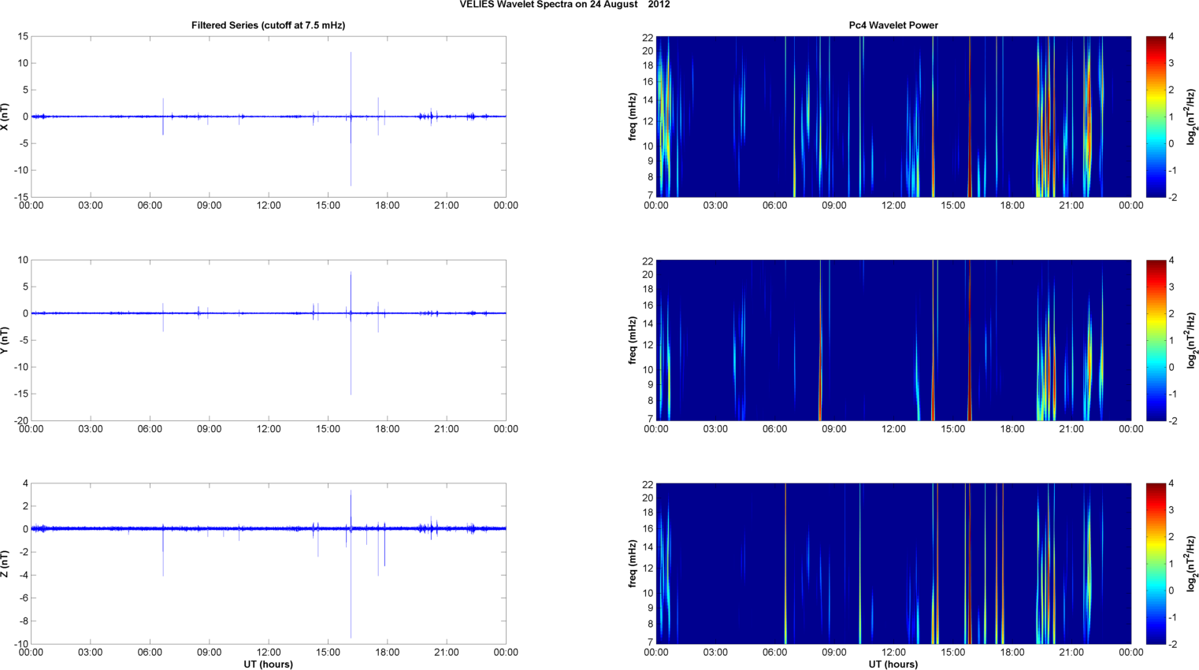Click the "Z (nT)" y-axis label

click(5, 564)
